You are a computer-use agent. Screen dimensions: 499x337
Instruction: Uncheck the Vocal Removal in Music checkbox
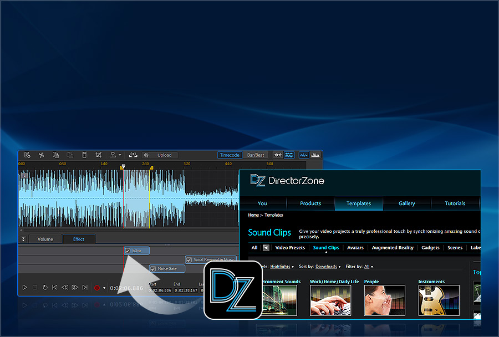(189, 259)
